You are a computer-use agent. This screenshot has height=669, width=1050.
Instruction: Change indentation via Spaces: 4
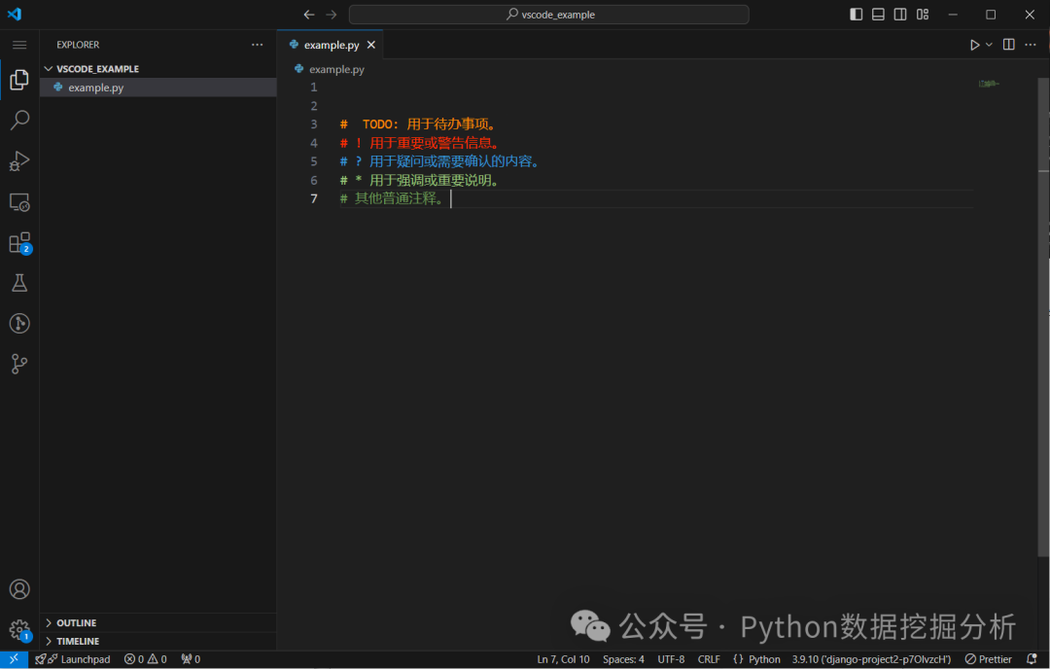623,659
